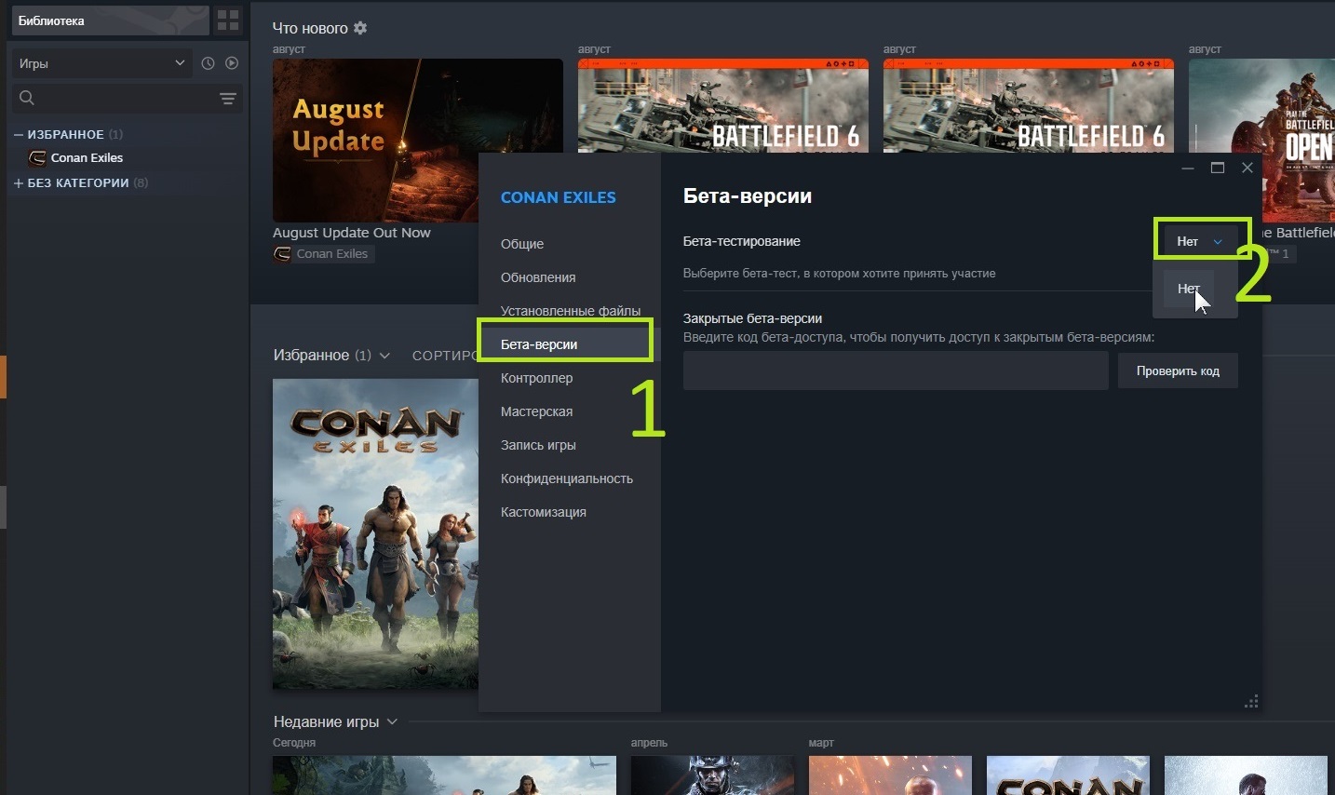Switch library to grid view icon
Viewport: 1335px width, 795px height.
click(x=228, y=20)
